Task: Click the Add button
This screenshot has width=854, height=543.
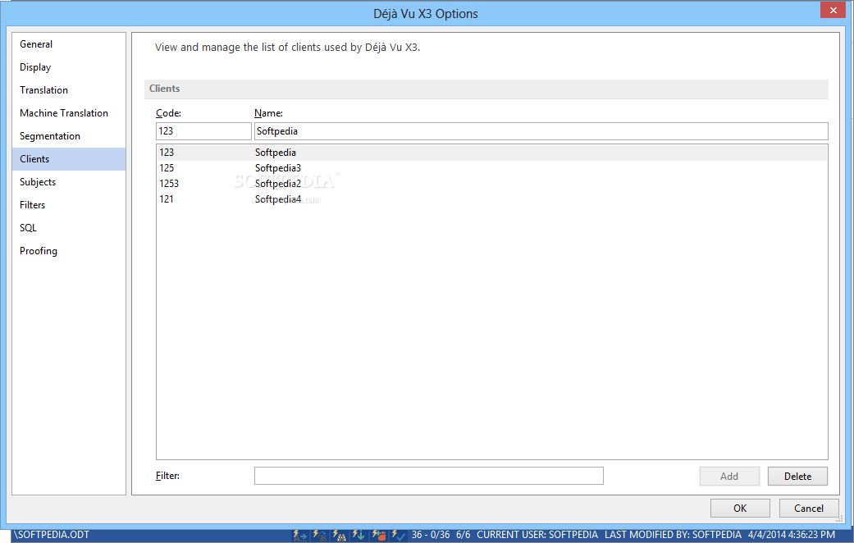Action: (729, 476)
